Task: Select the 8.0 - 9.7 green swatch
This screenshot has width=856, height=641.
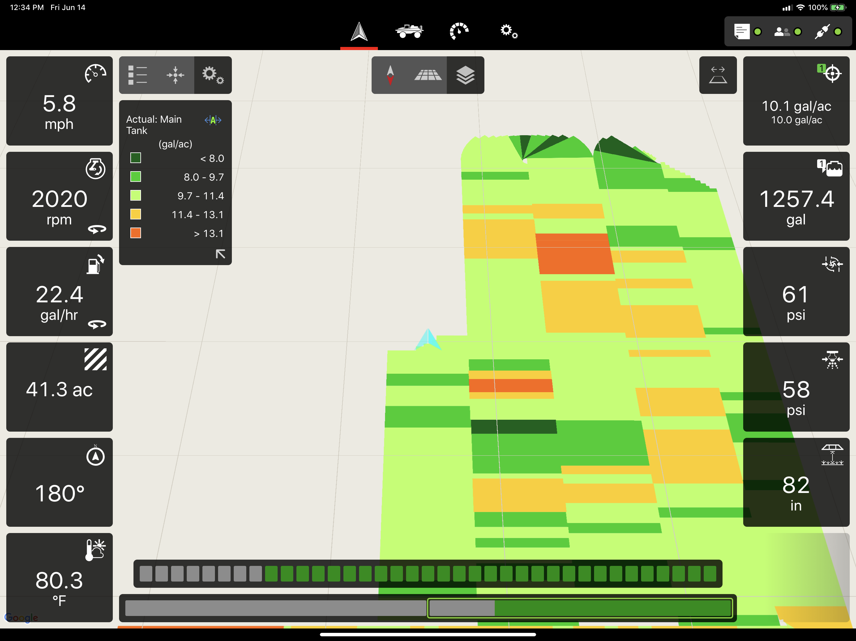Action: [135, 177]
